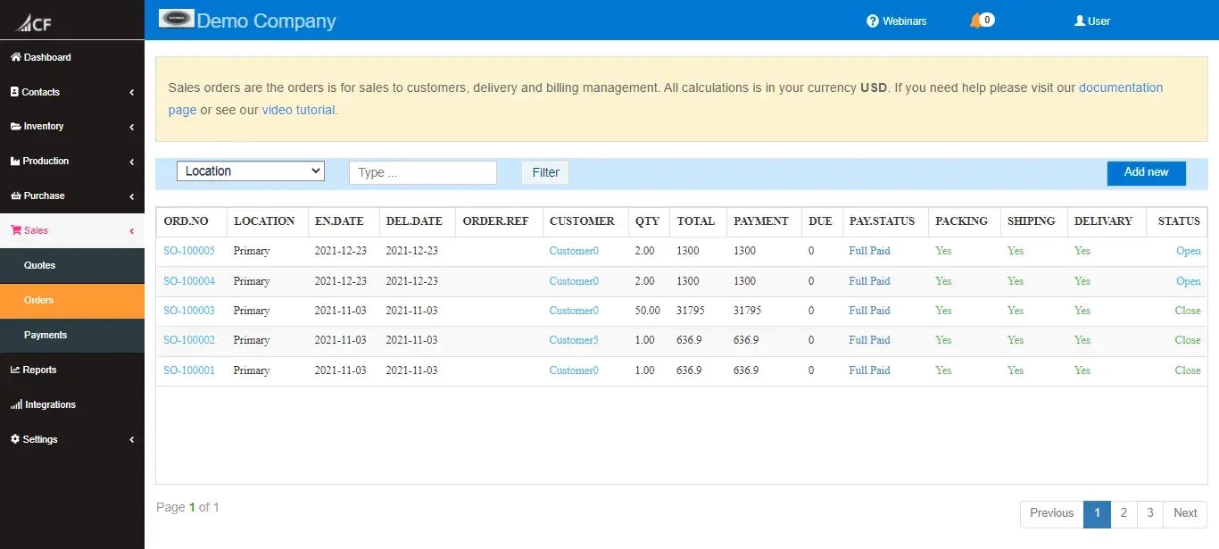Screen dimensions: 1219x549
Task: Click the Production factory icon
Action: click(15, 162)
